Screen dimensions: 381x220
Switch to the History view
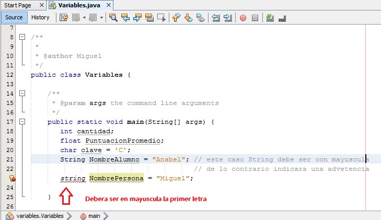click(x=40, y=17)
